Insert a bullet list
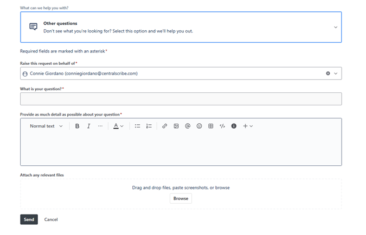This screenshot has width=366, height=235. point(137,126)
